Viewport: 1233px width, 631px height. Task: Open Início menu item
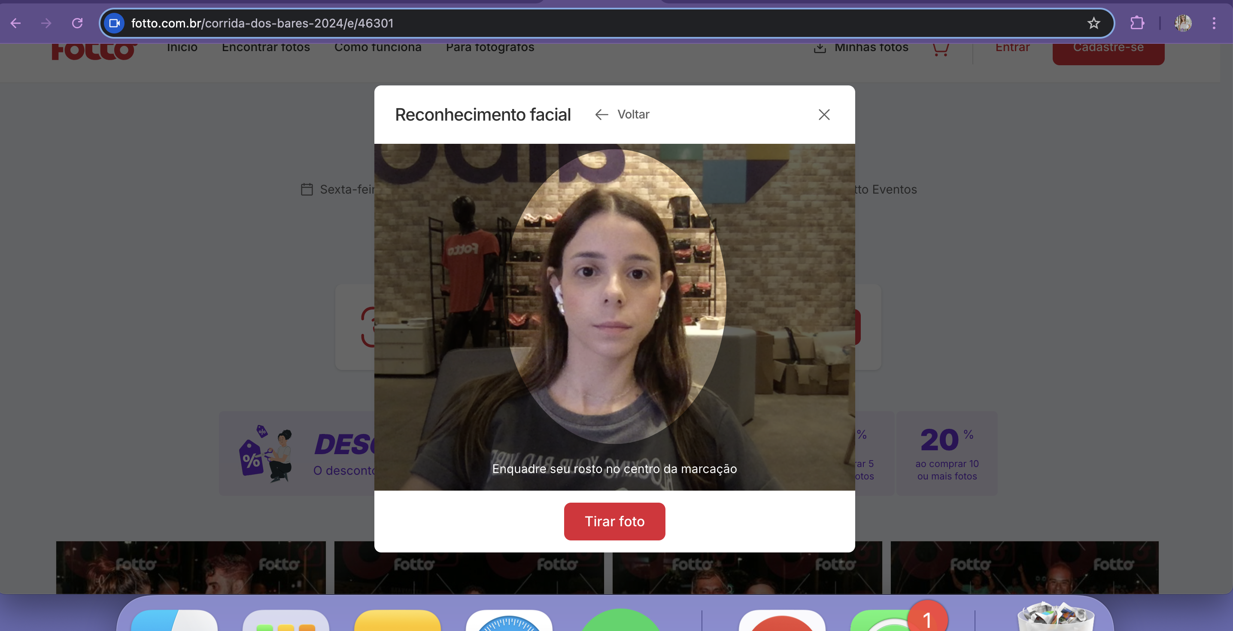[x=182, y=47]
